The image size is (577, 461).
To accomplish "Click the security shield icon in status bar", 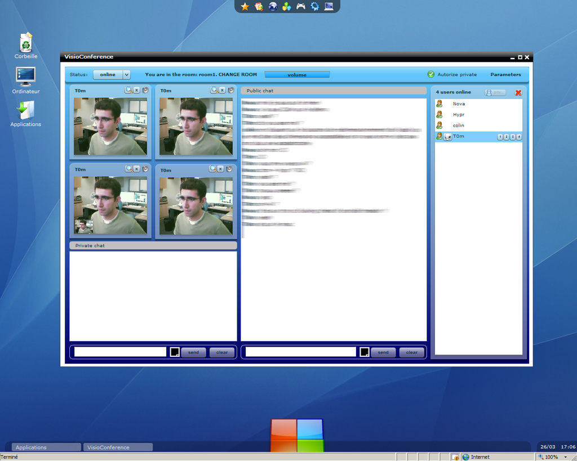I will pos(455,457).
